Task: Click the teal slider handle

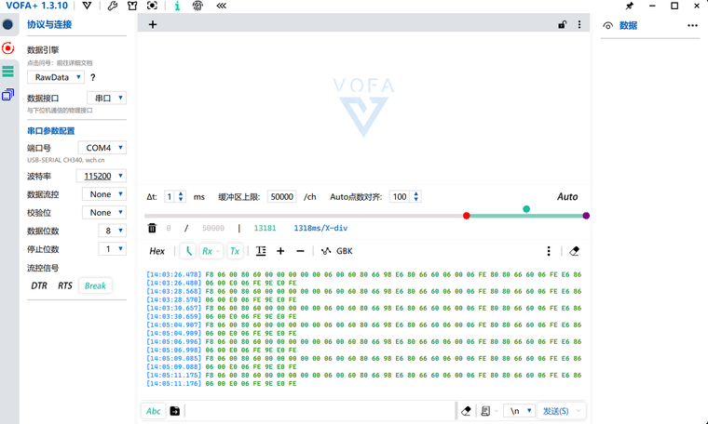Action: [526, 208]
